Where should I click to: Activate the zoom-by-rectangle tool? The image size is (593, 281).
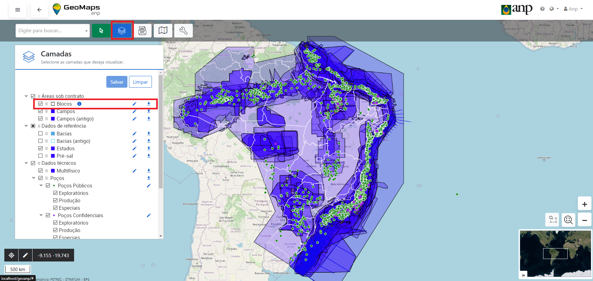click(552, 220)
